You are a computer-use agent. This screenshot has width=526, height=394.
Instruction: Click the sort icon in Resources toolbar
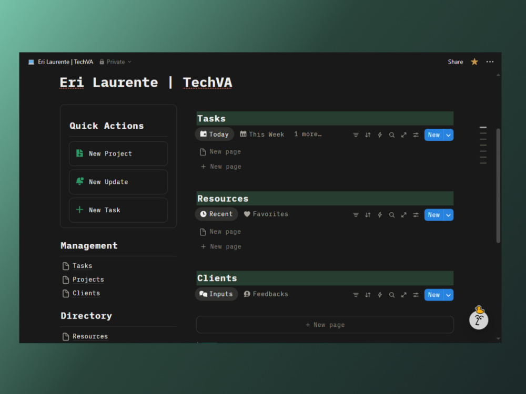coord(368,215)
